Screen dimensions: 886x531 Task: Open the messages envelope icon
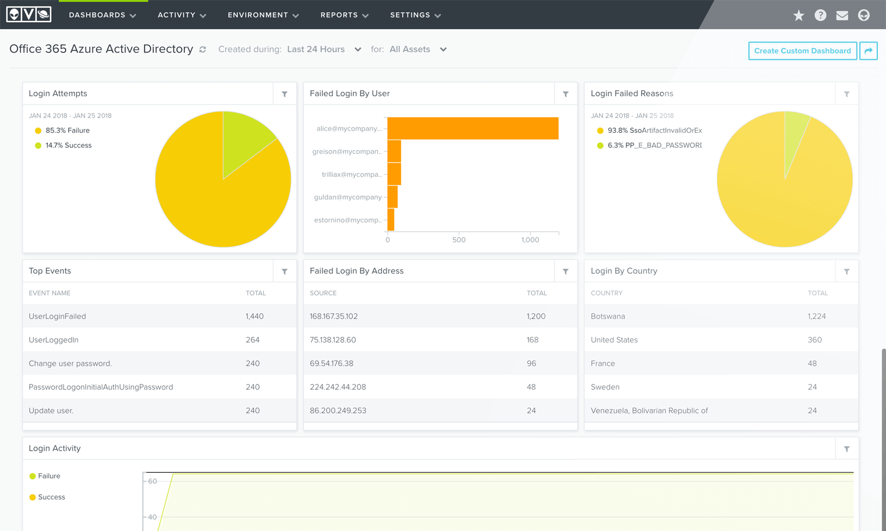842,16
